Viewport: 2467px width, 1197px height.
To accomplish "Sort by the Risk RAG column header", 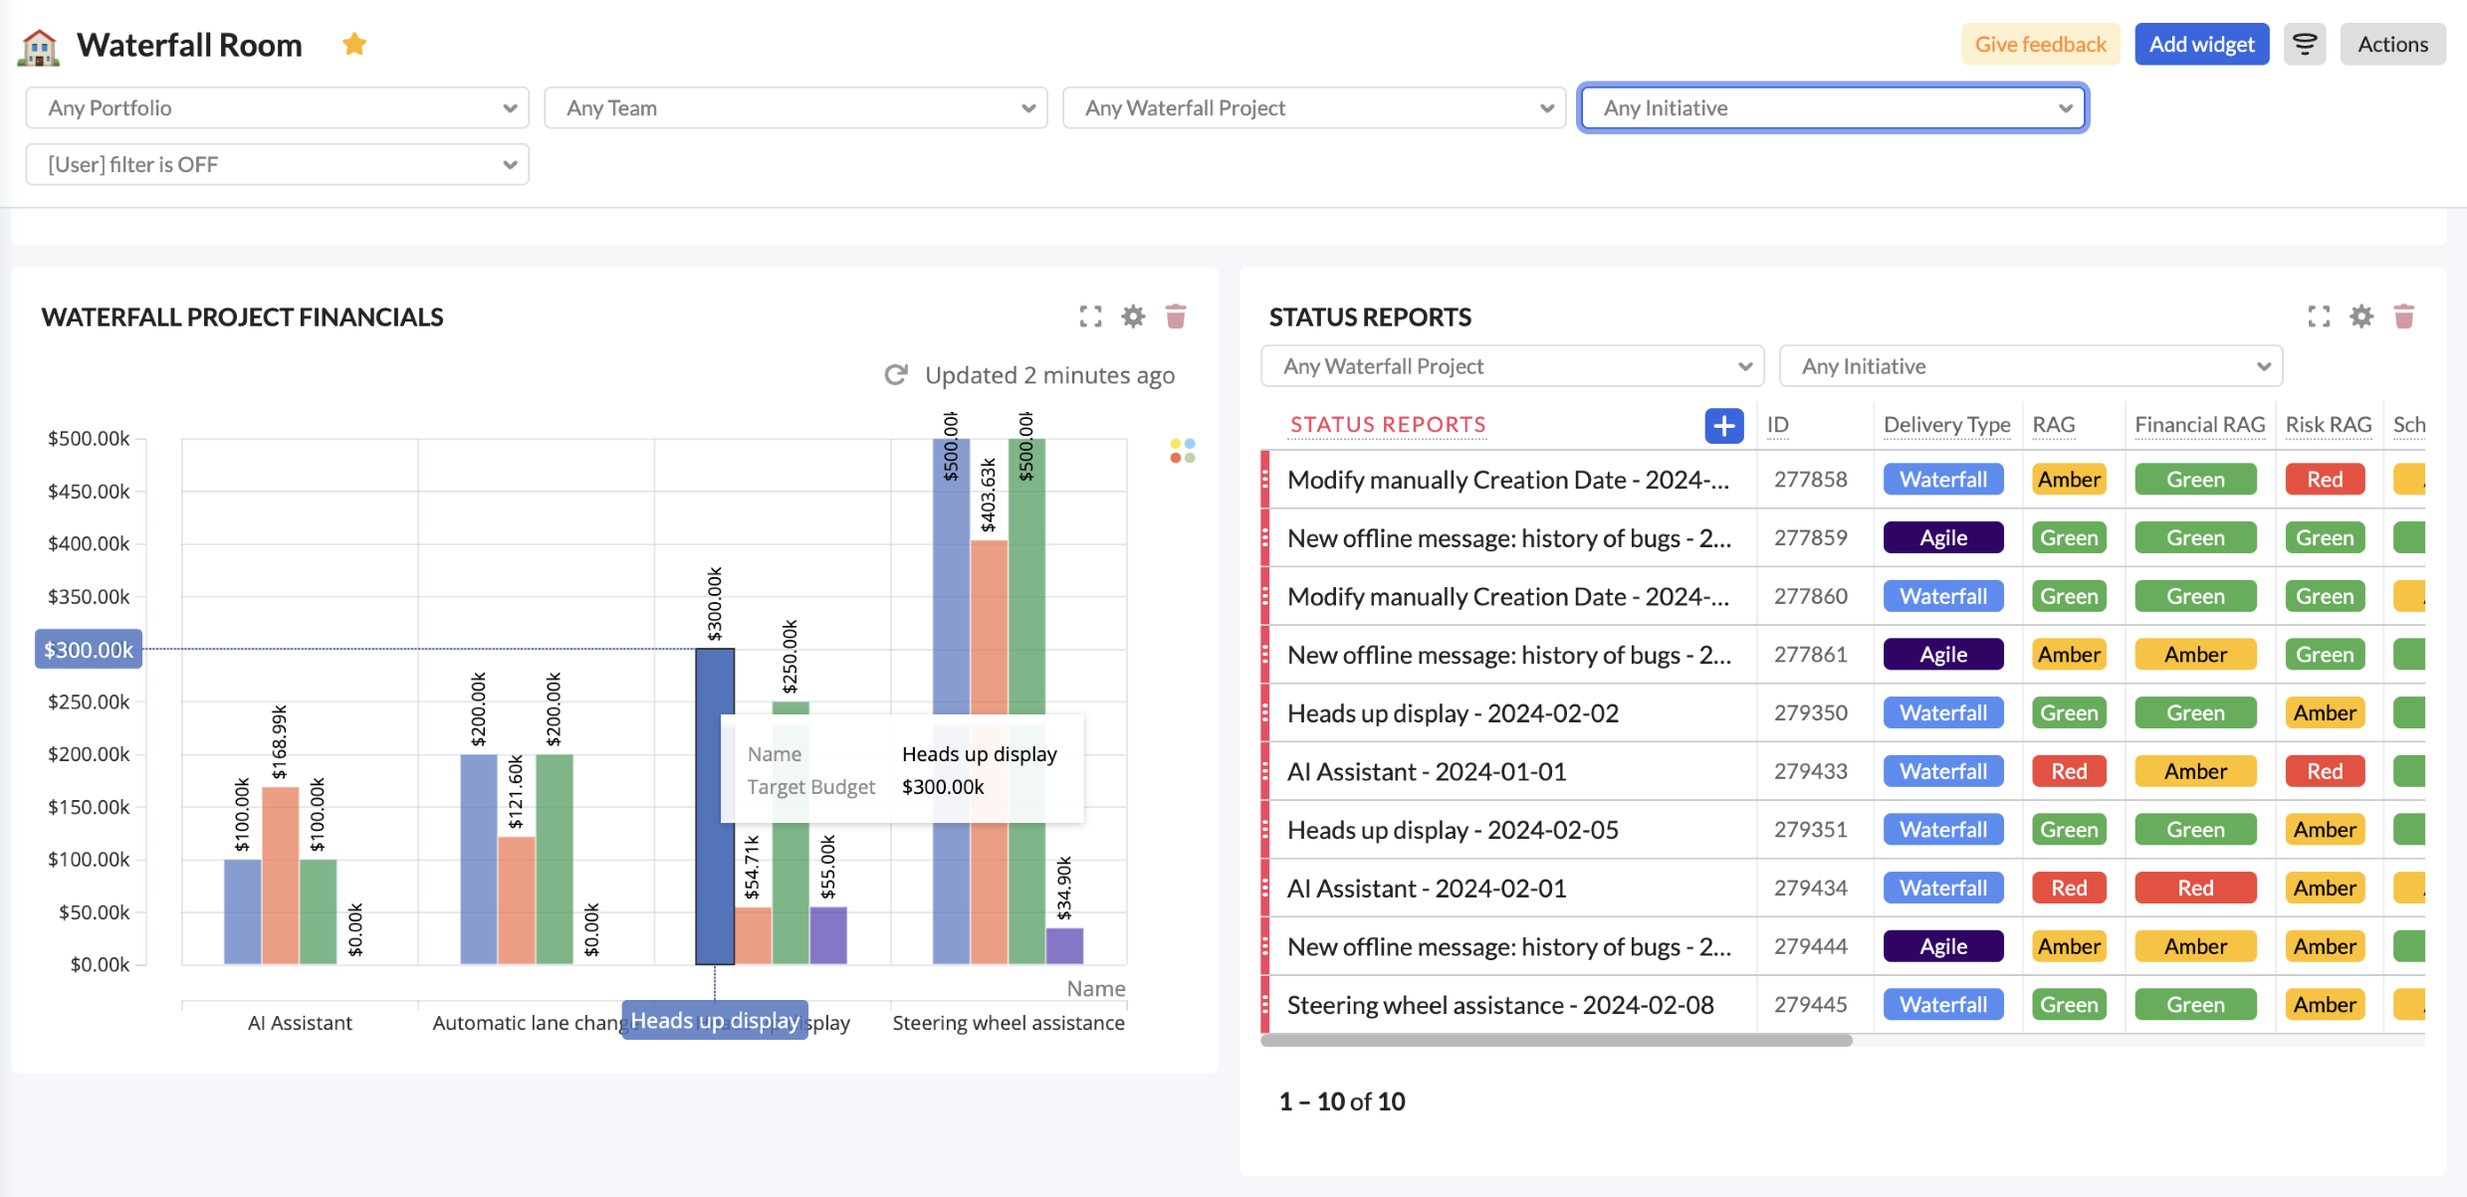I will coord(2329,425).
